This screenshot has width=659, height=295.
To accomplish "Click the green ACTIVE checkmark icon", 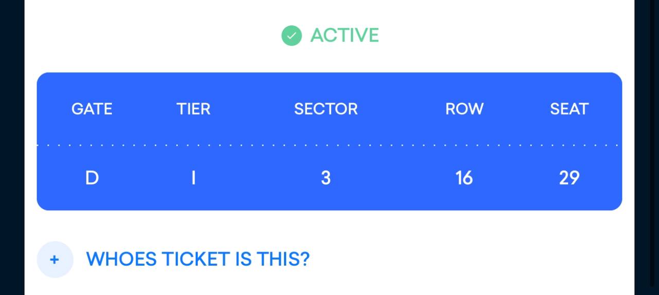I will point(291,35).
